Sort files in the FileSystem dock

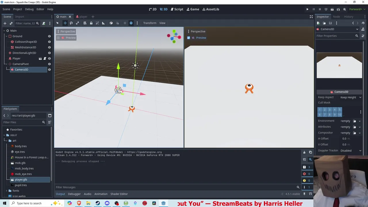pyautogui.click(x=50, y=122)
